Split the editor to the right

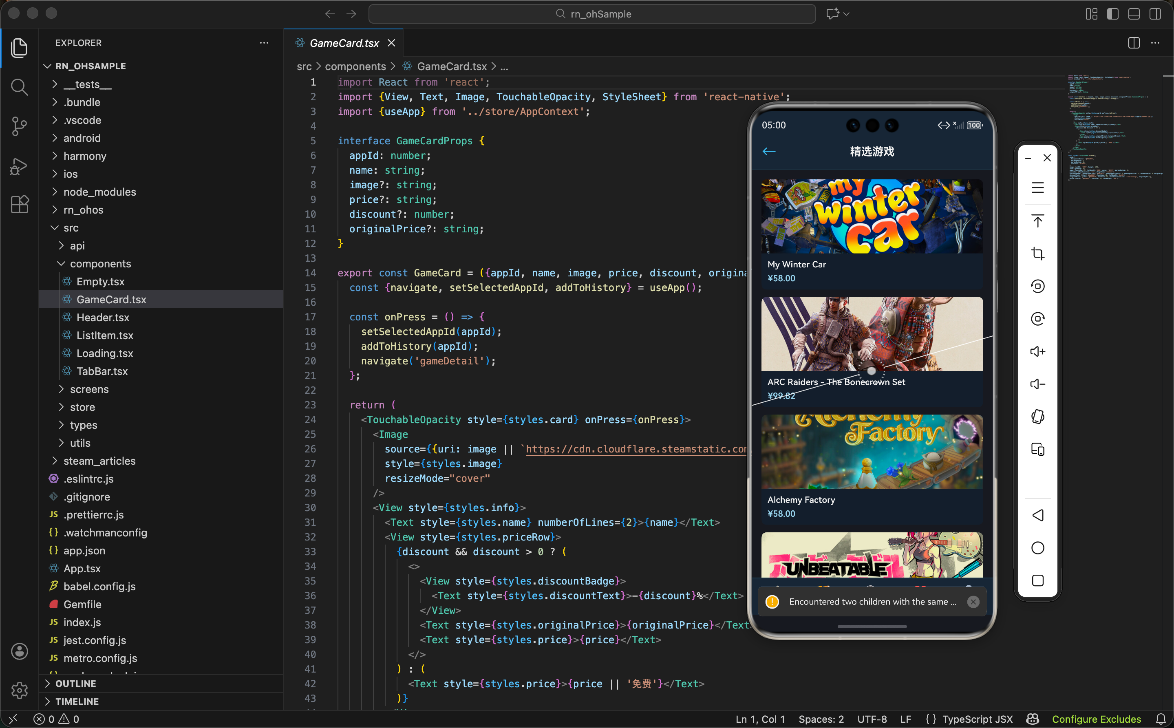[1134, 43]
